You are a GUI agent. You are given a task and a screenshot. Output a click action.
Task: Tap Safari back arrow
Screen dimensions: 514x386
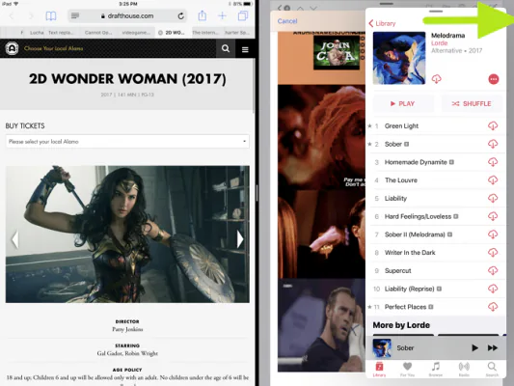(12, 15)
